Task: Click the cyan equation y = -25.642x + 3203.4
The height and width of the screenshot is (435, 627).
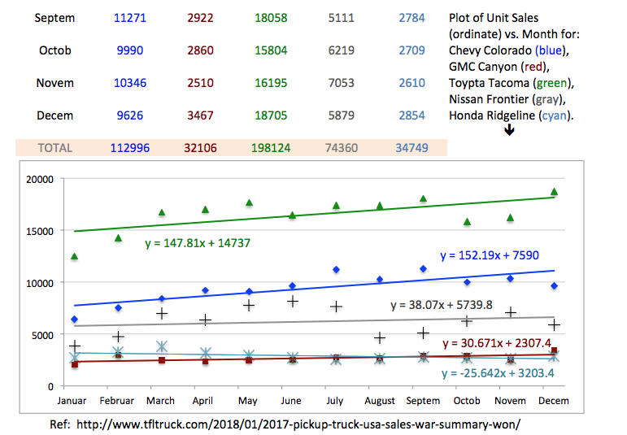Action: point(498,373)
